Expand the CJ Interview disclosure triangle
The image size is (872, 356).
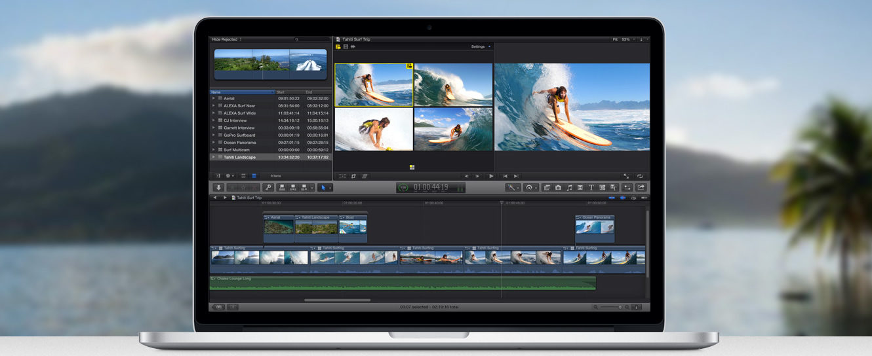point(214,120)
